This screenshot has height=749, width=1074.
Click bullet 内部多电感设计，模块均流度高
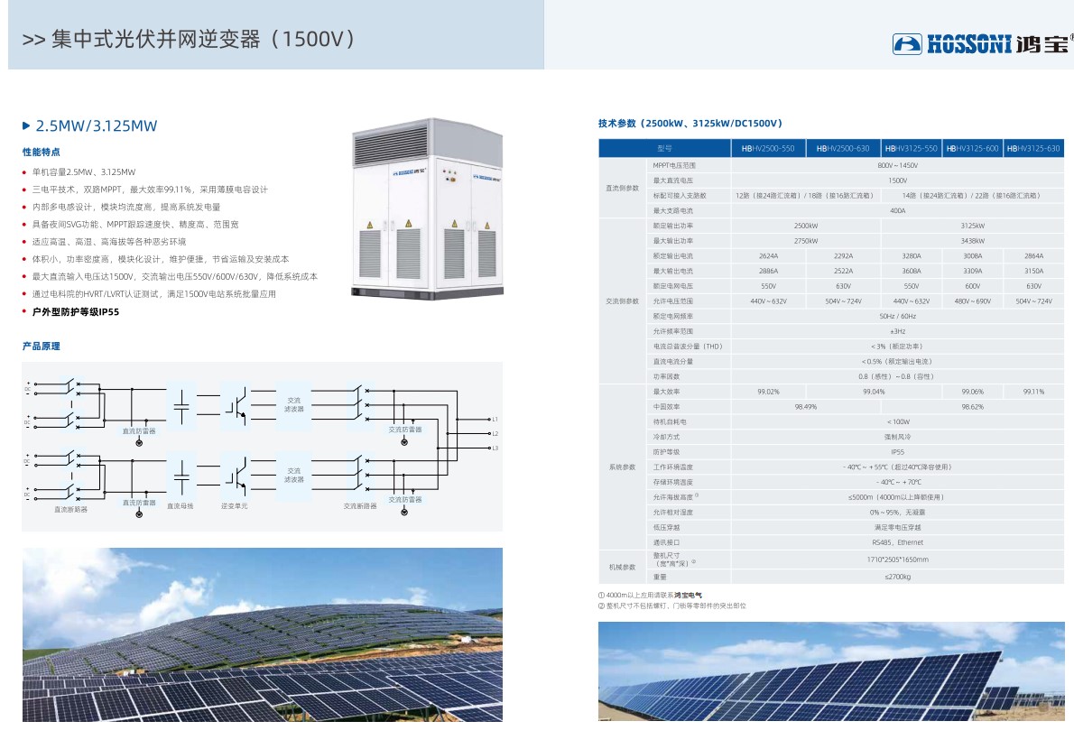pos(126,207)
